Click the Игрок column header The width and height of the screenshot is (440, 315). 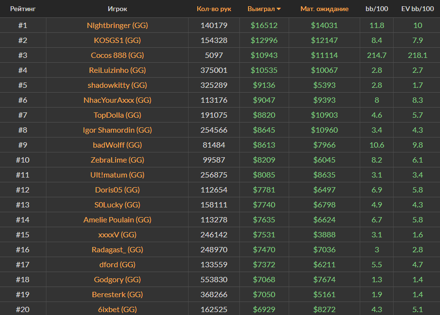pos(117,9)
